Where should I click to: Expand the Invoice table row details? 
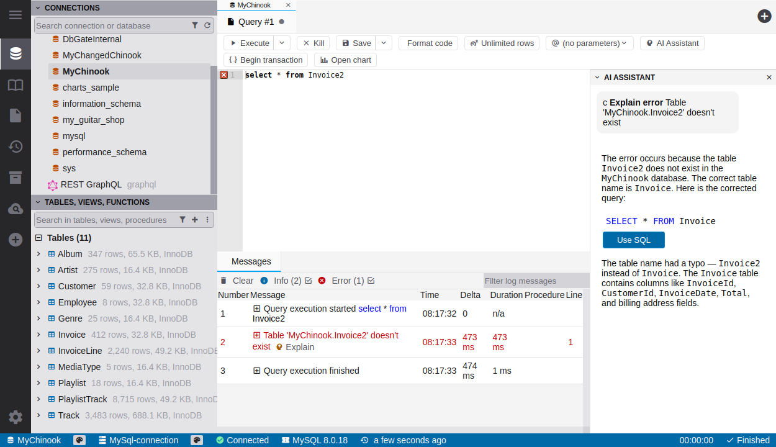pos(38,335)
